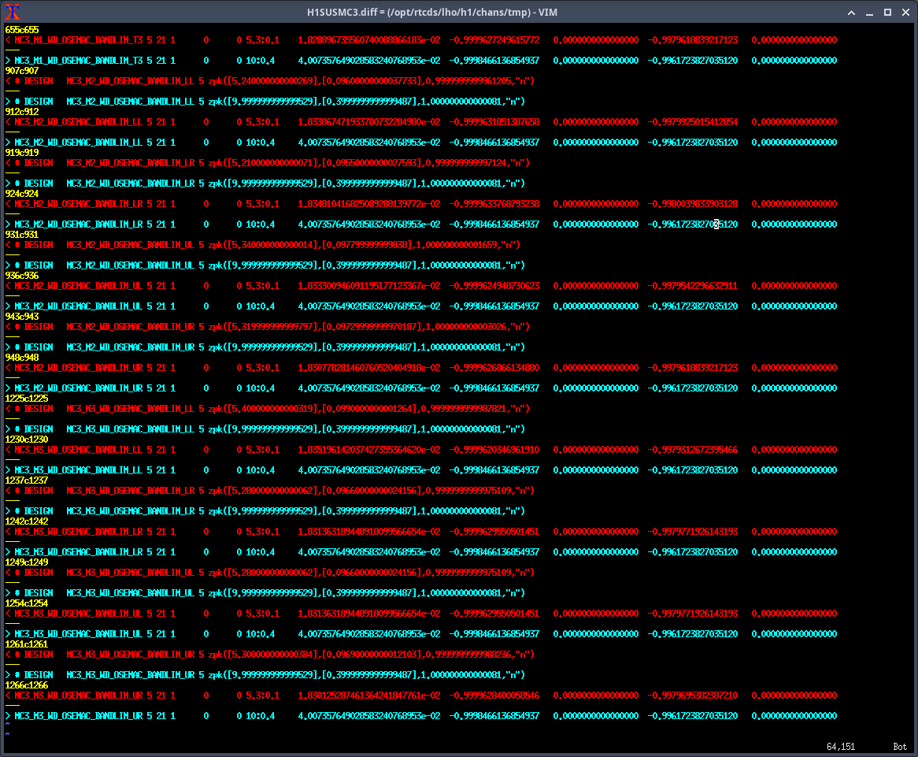Shade window using the up-arrow title bar button
The width and height of the screenshot is (918, 757).
[x=850, y=13]
